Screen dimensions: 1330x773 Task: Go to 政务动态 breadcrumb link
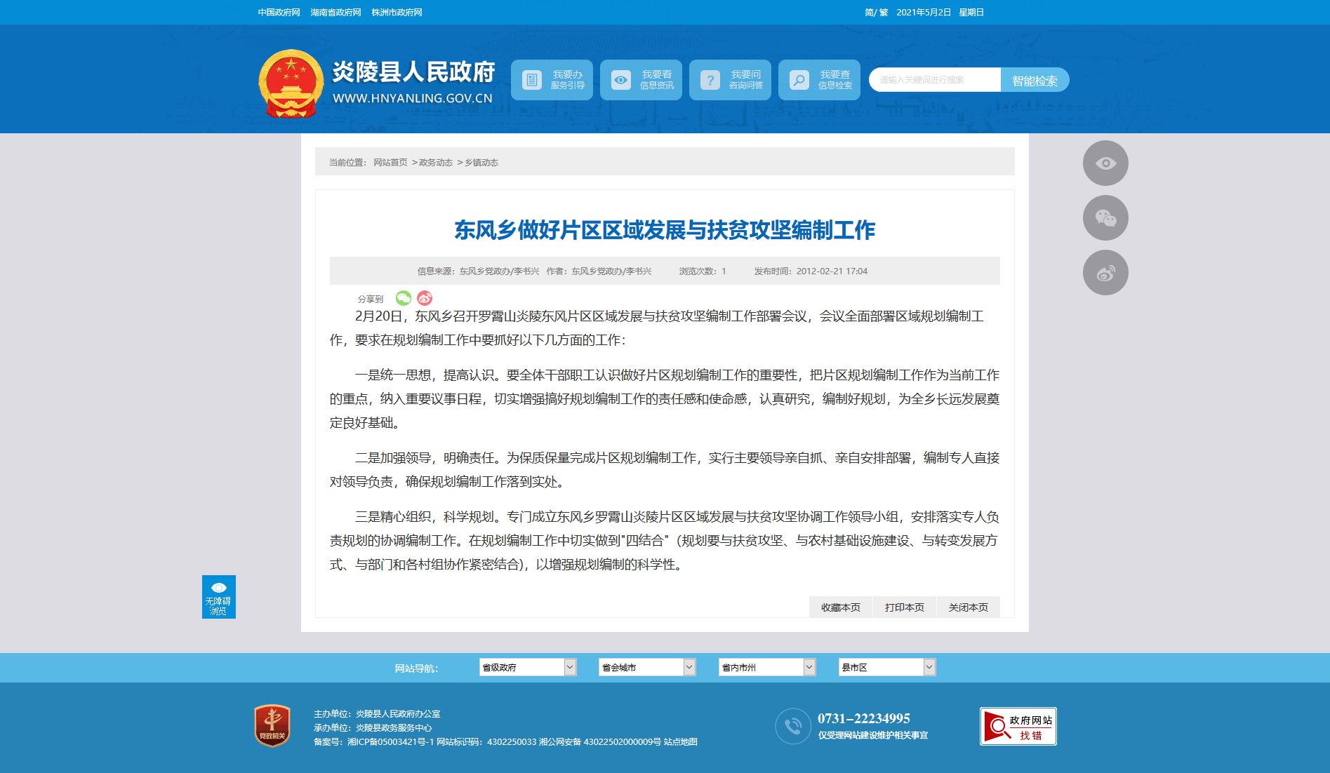coord(436,163)
